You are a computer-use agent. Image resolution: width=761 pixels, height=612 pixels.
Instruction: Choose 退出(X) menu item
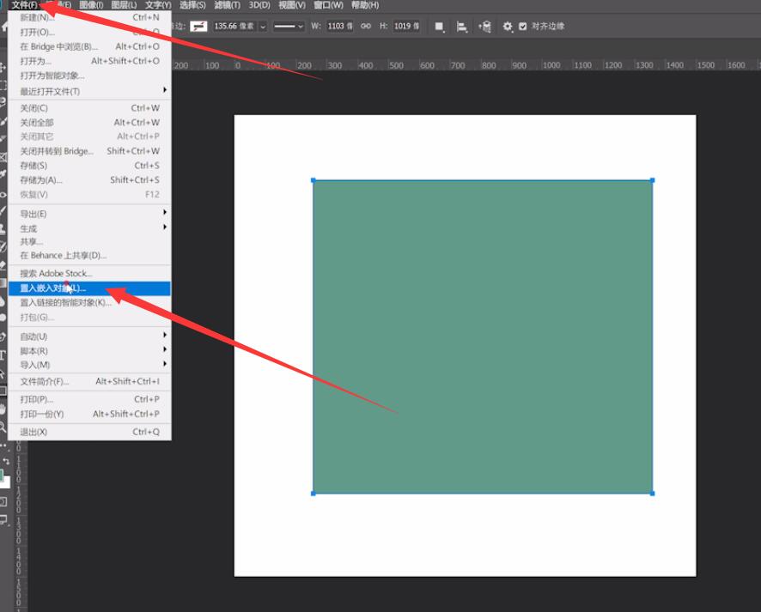coord(90,432)
